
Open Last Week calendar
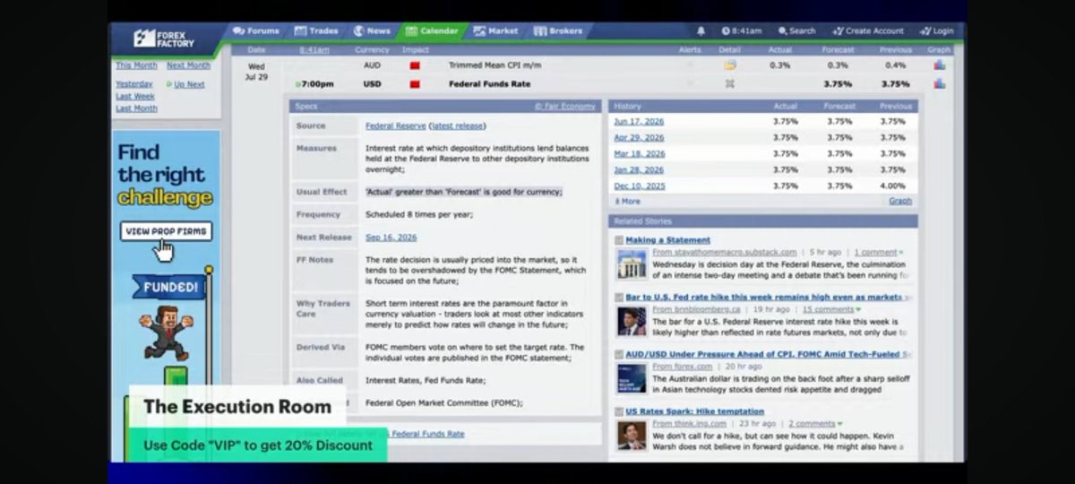coord(135,96)
